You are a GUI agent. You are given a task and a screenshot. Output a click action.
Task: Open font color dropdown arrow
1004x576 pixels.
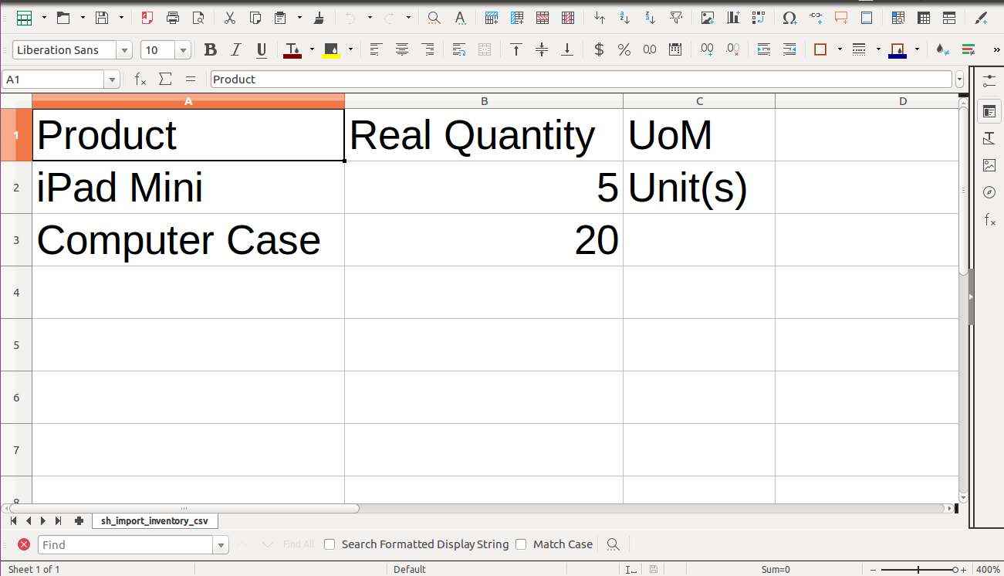[312, 50]
